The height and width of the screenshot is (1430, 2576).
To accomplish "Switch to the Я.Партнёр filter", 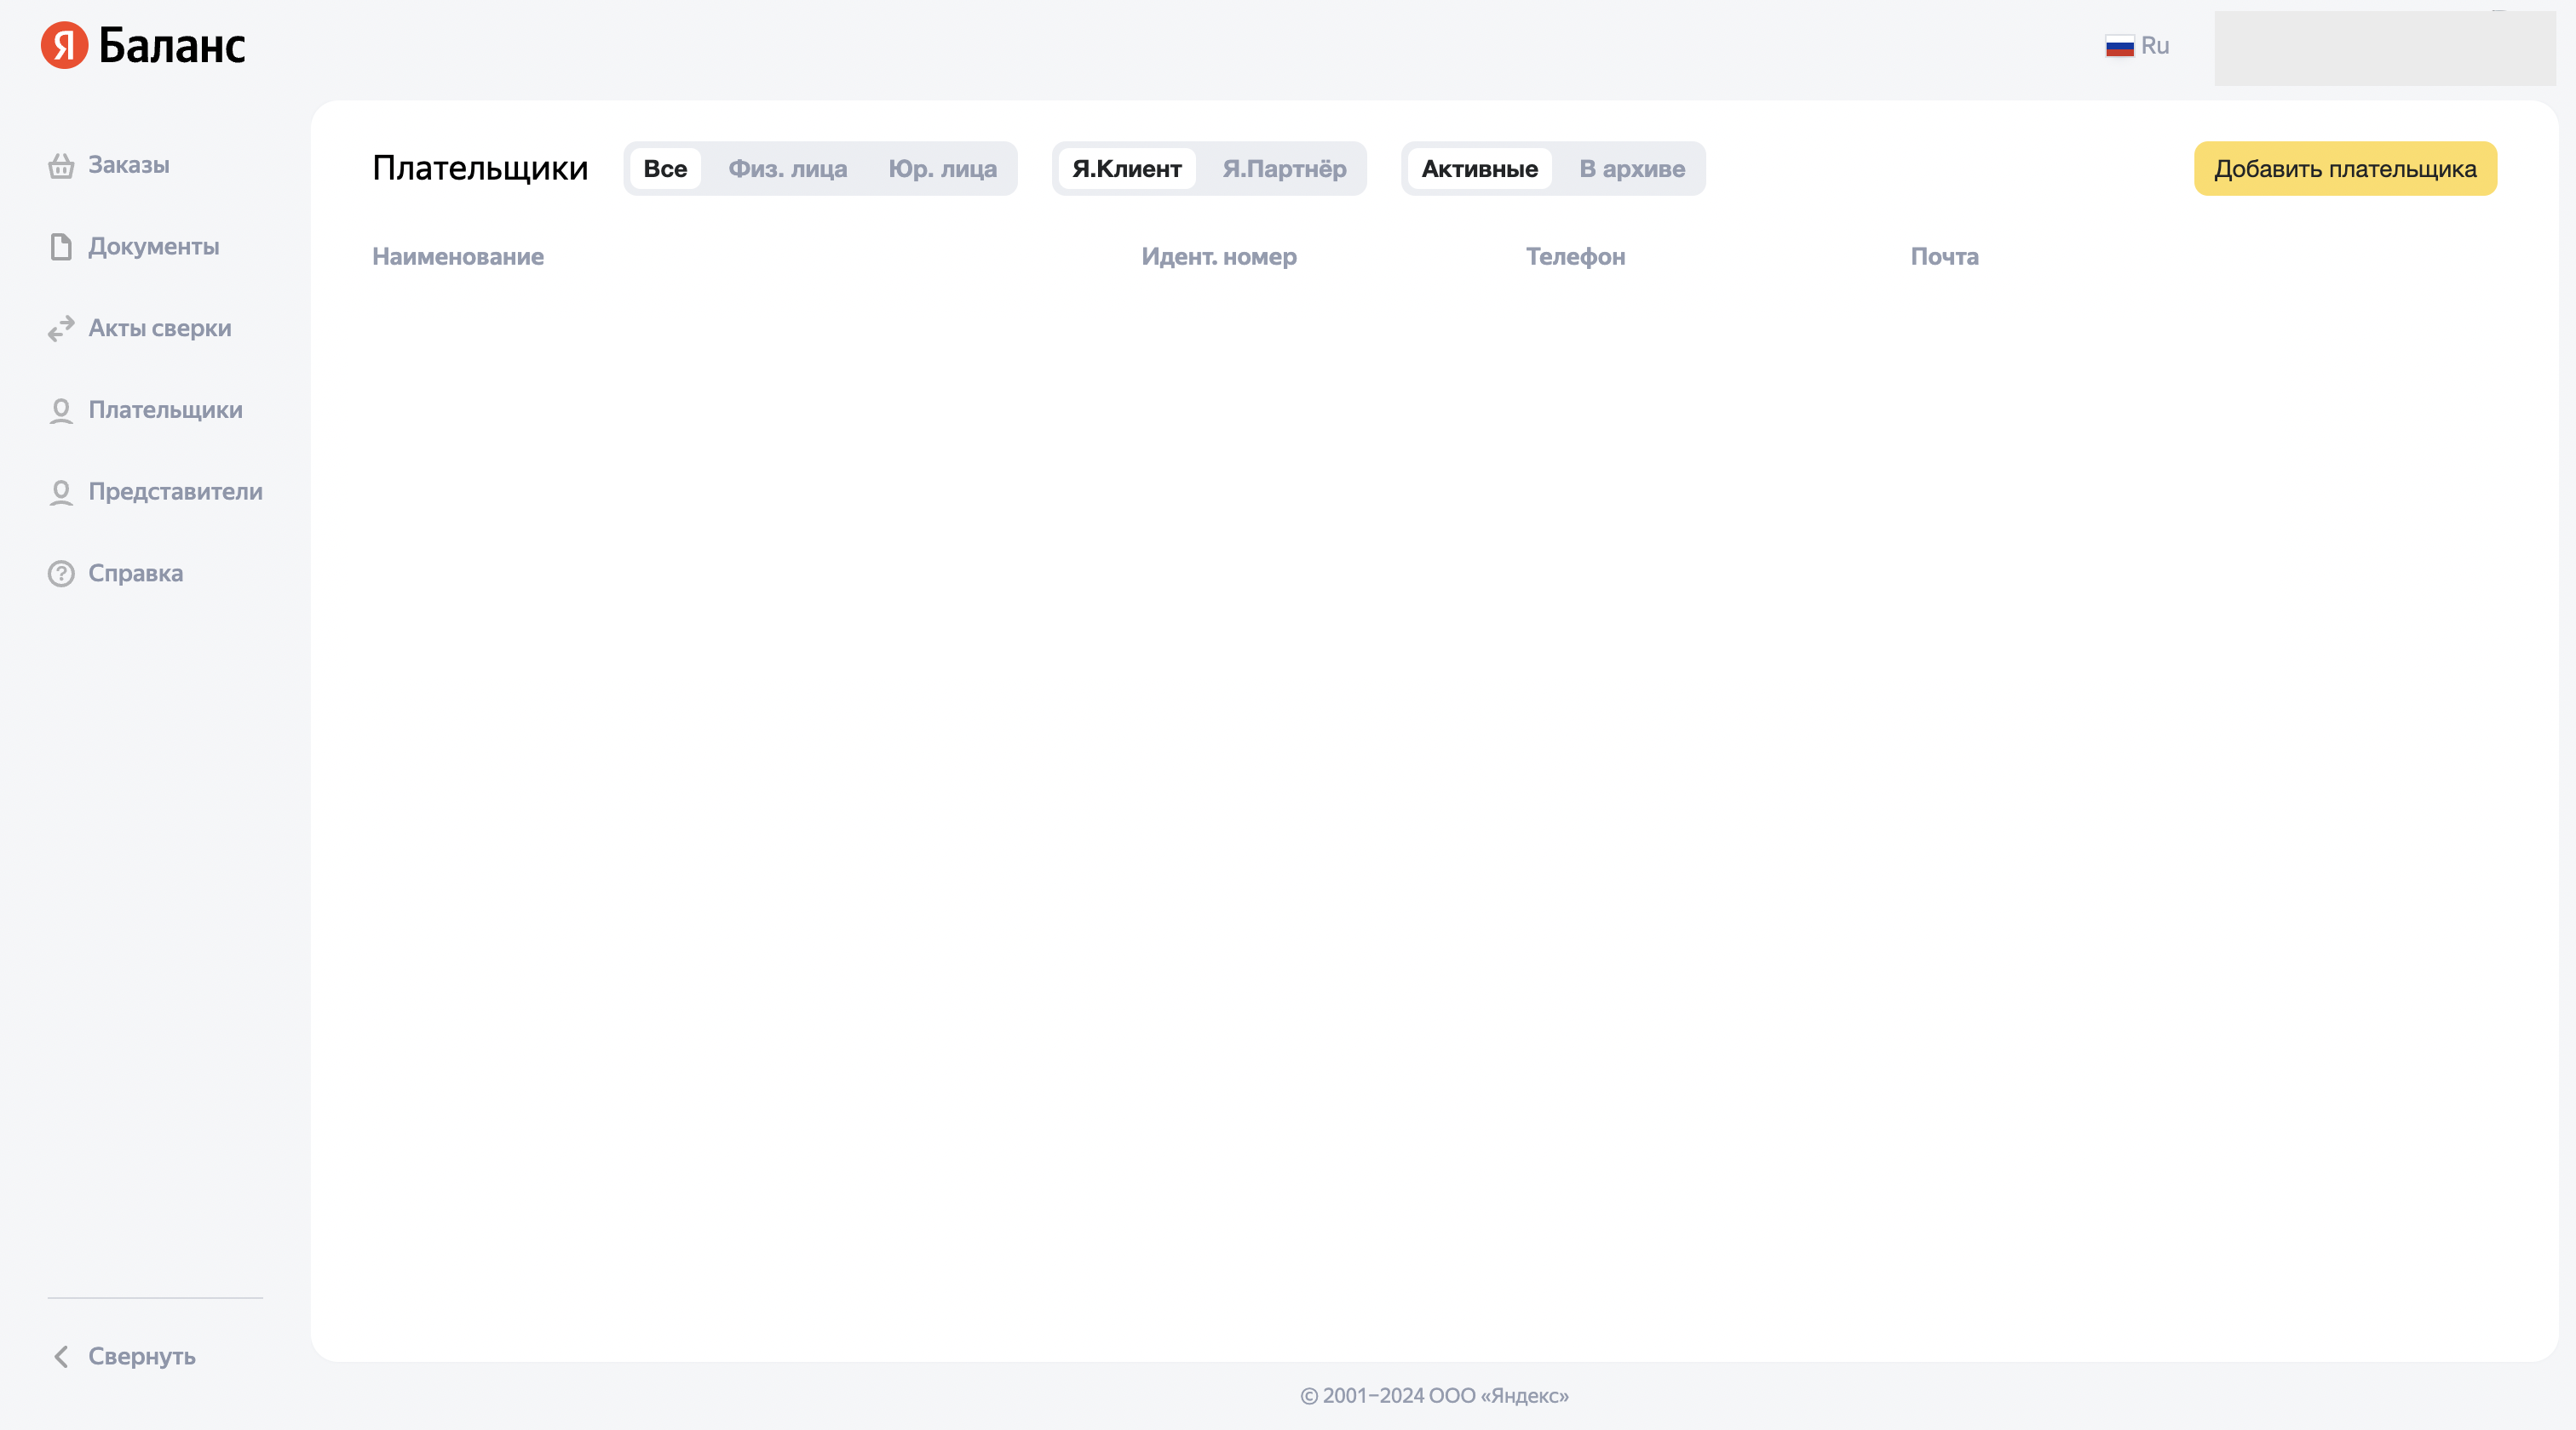I will (x=1284, y=169).
